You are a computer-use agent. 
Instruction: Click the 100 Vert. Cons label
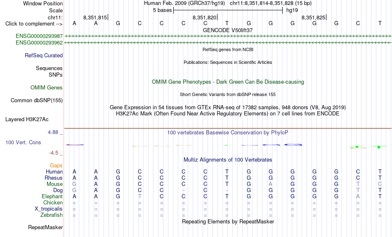(23, 142)
